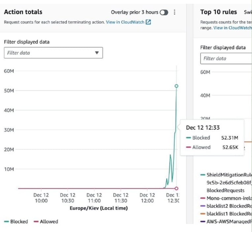Open the Action totals three-dot menu
The height and width of the screenshot is (232, 252).
174,12
